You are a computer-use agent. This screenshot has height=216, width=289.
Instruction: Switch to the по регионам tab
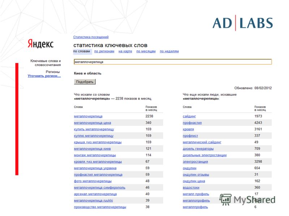pyautogui.click(x=104, y=51)
